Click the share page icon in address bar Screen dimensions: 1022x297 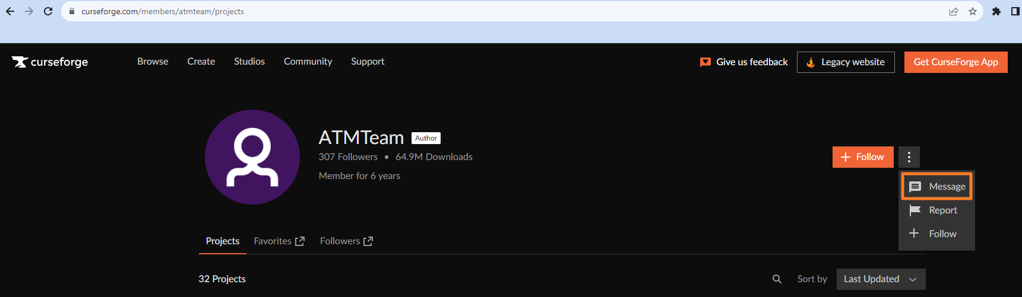pos(954,11)
